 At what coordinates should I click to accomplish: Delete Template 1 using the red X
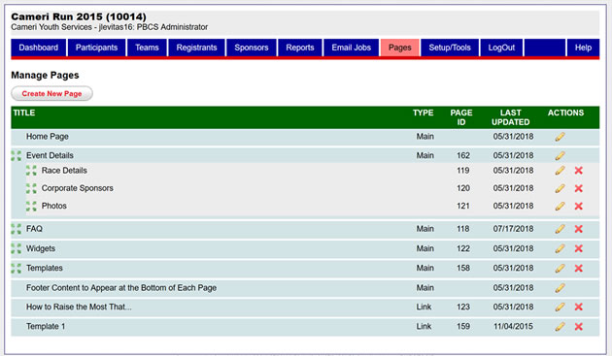tap(578, 326)
